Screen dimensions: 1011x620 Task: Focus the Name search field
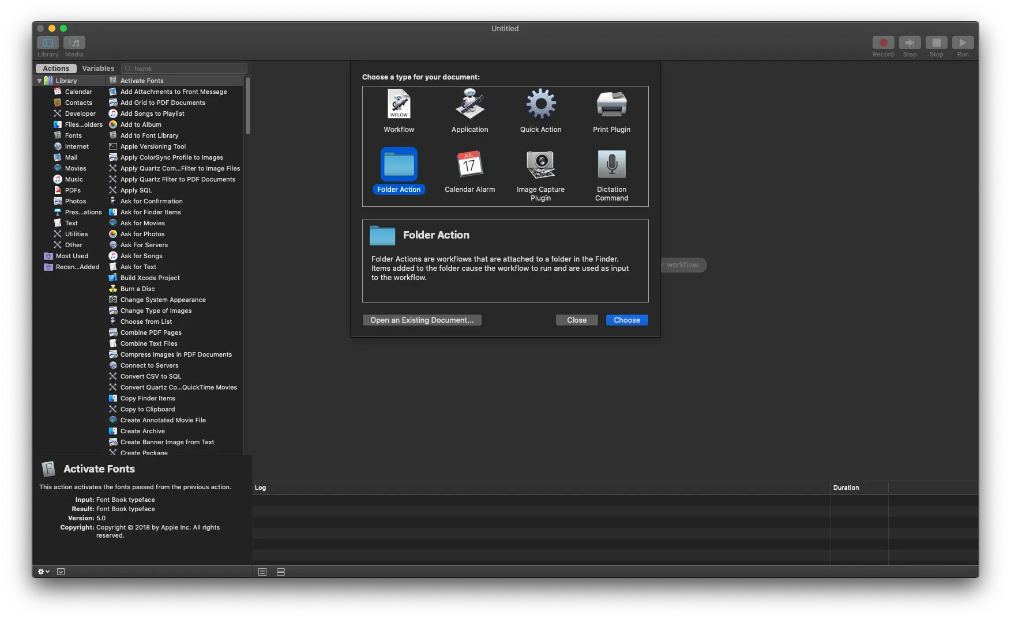point(185,68)
